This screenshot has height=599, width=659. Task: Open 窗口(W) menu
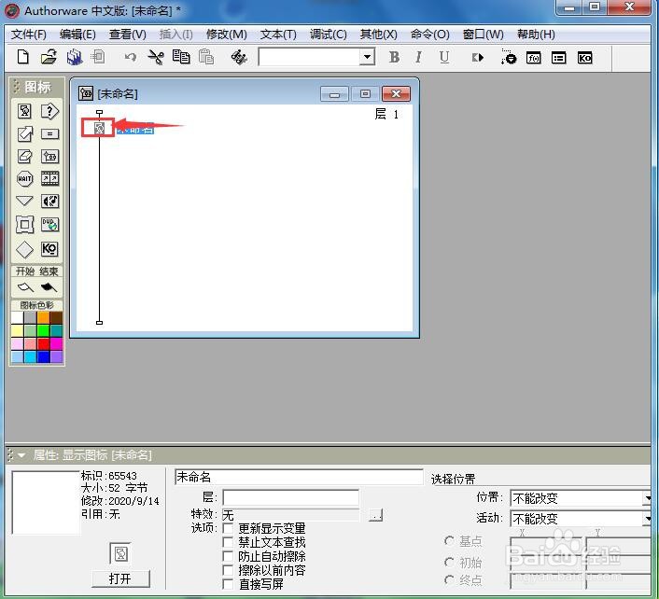pyautogui.click(x=484, y=35)
